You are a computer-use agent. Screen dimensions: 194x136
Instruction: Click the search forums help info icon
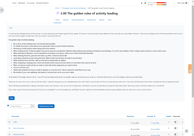point(8,106)
